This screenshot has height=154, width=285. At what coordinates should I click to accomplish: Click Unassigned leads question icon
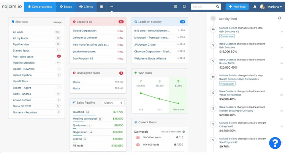point(74,73)
